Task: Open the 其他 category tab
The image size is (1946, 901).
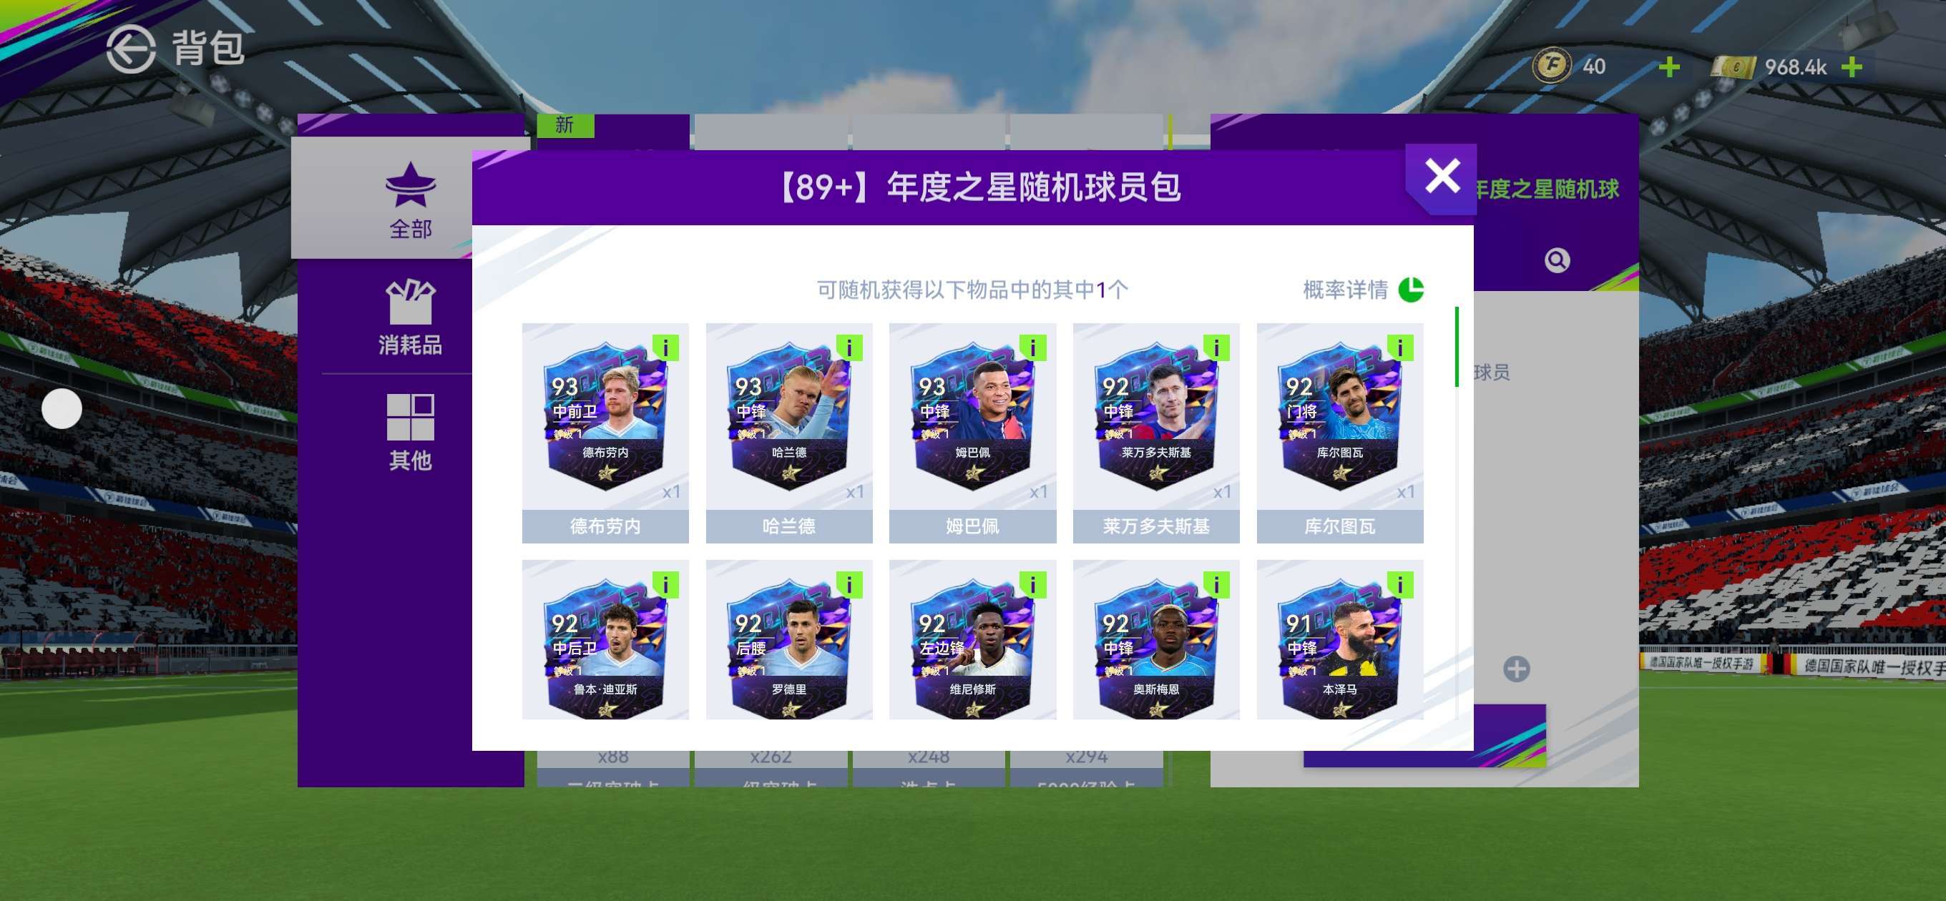Action: coord(410,433)
